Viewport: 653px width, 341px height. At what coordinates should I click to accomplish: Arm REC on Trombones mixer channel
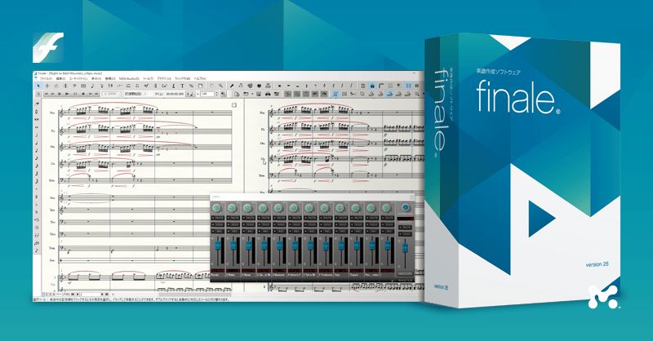326,231
